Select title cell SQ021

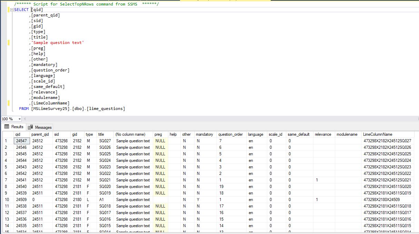tap(105, 180)
